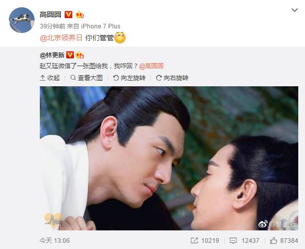The height and width of the screenshot is (249, 305).
Task: Click the 今天 13:06 timestamp
Action: tap(55, 241)
